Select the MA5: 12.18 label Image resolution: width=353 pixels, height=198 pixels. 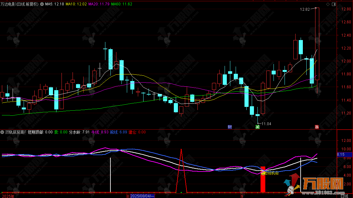click(55, 4)
